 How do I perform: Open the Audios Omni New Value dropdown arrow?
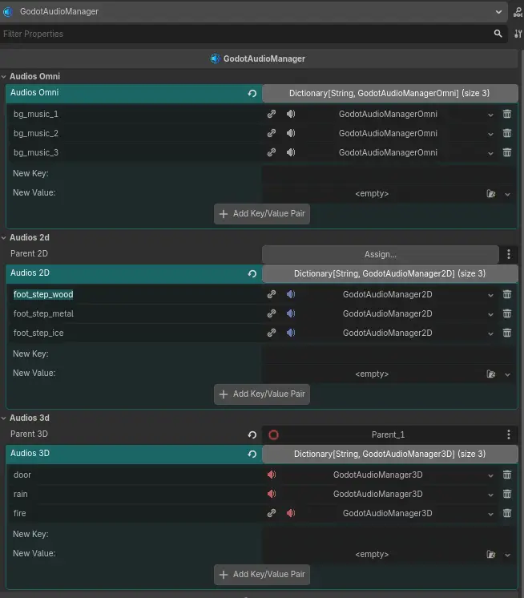tap(507, 195)
